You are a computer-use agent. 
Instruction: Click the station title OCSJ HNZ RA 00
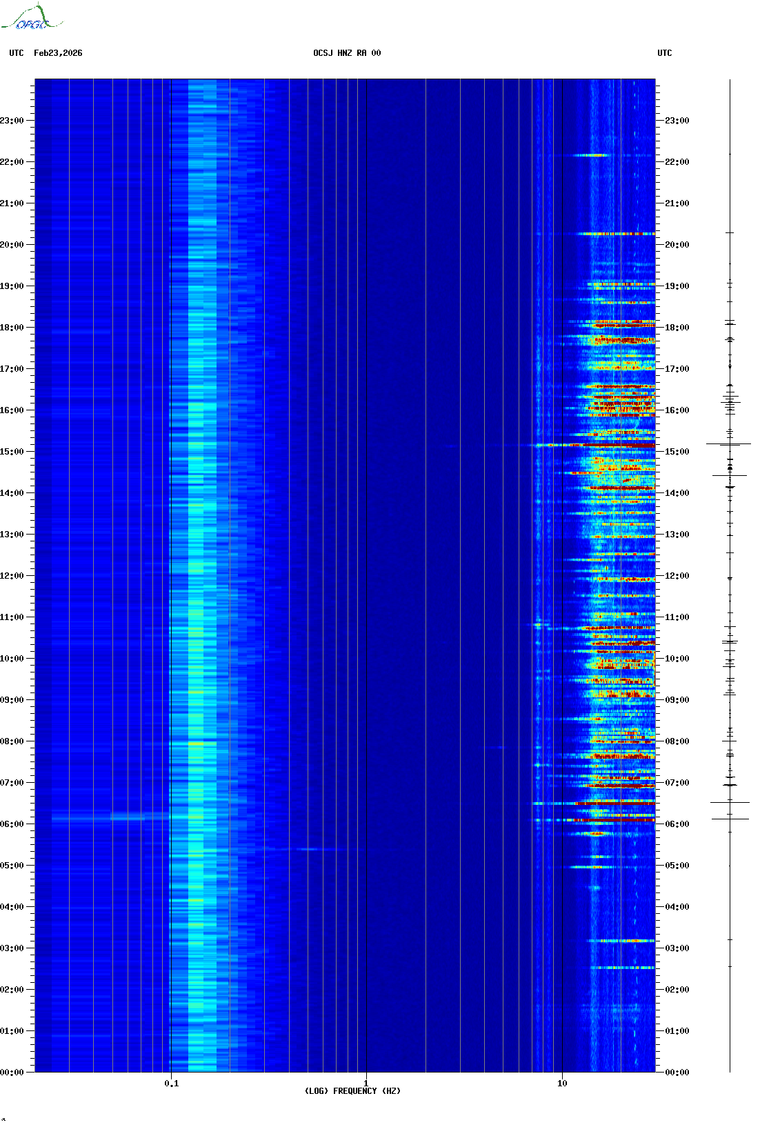(347, 53)
